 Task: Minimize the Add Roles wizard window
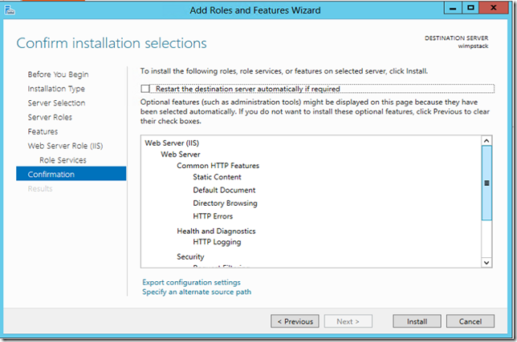click(453, 8)
